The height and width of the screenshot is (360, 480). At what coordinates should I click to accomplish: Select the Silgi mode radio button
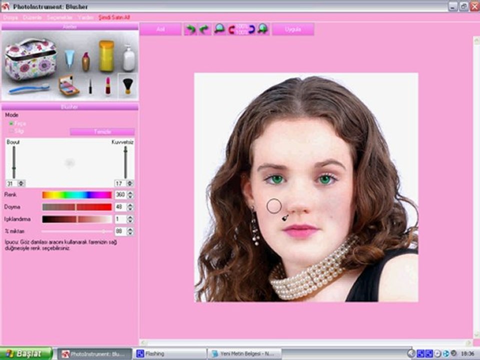point(11,131)
